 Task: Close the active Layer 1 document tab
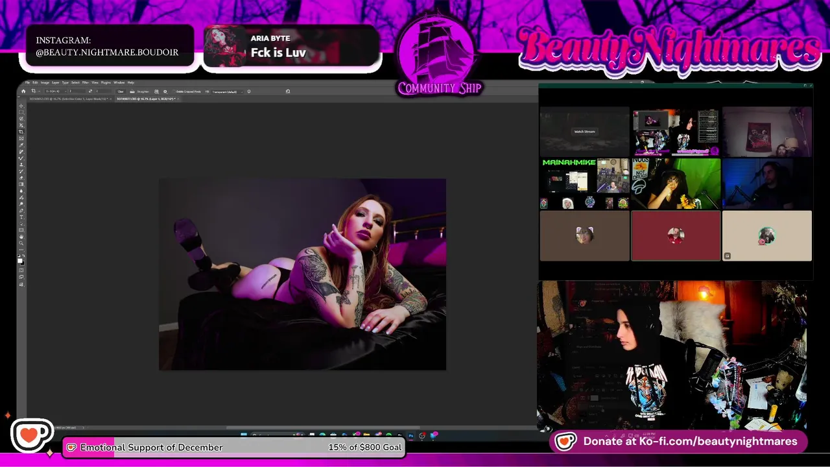point(178,99)
